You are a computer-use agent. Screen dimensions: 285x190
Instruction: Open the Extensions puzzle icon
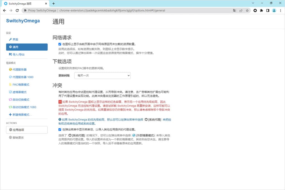tap(261, 11)
